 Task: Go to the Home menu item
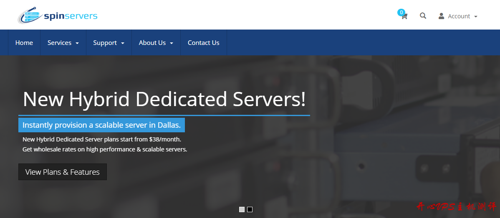point(24,42)
